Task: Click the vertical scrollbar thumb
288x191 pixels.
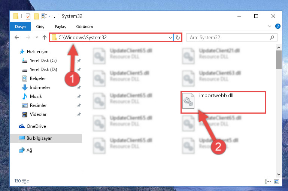Action: click(279, 60)
